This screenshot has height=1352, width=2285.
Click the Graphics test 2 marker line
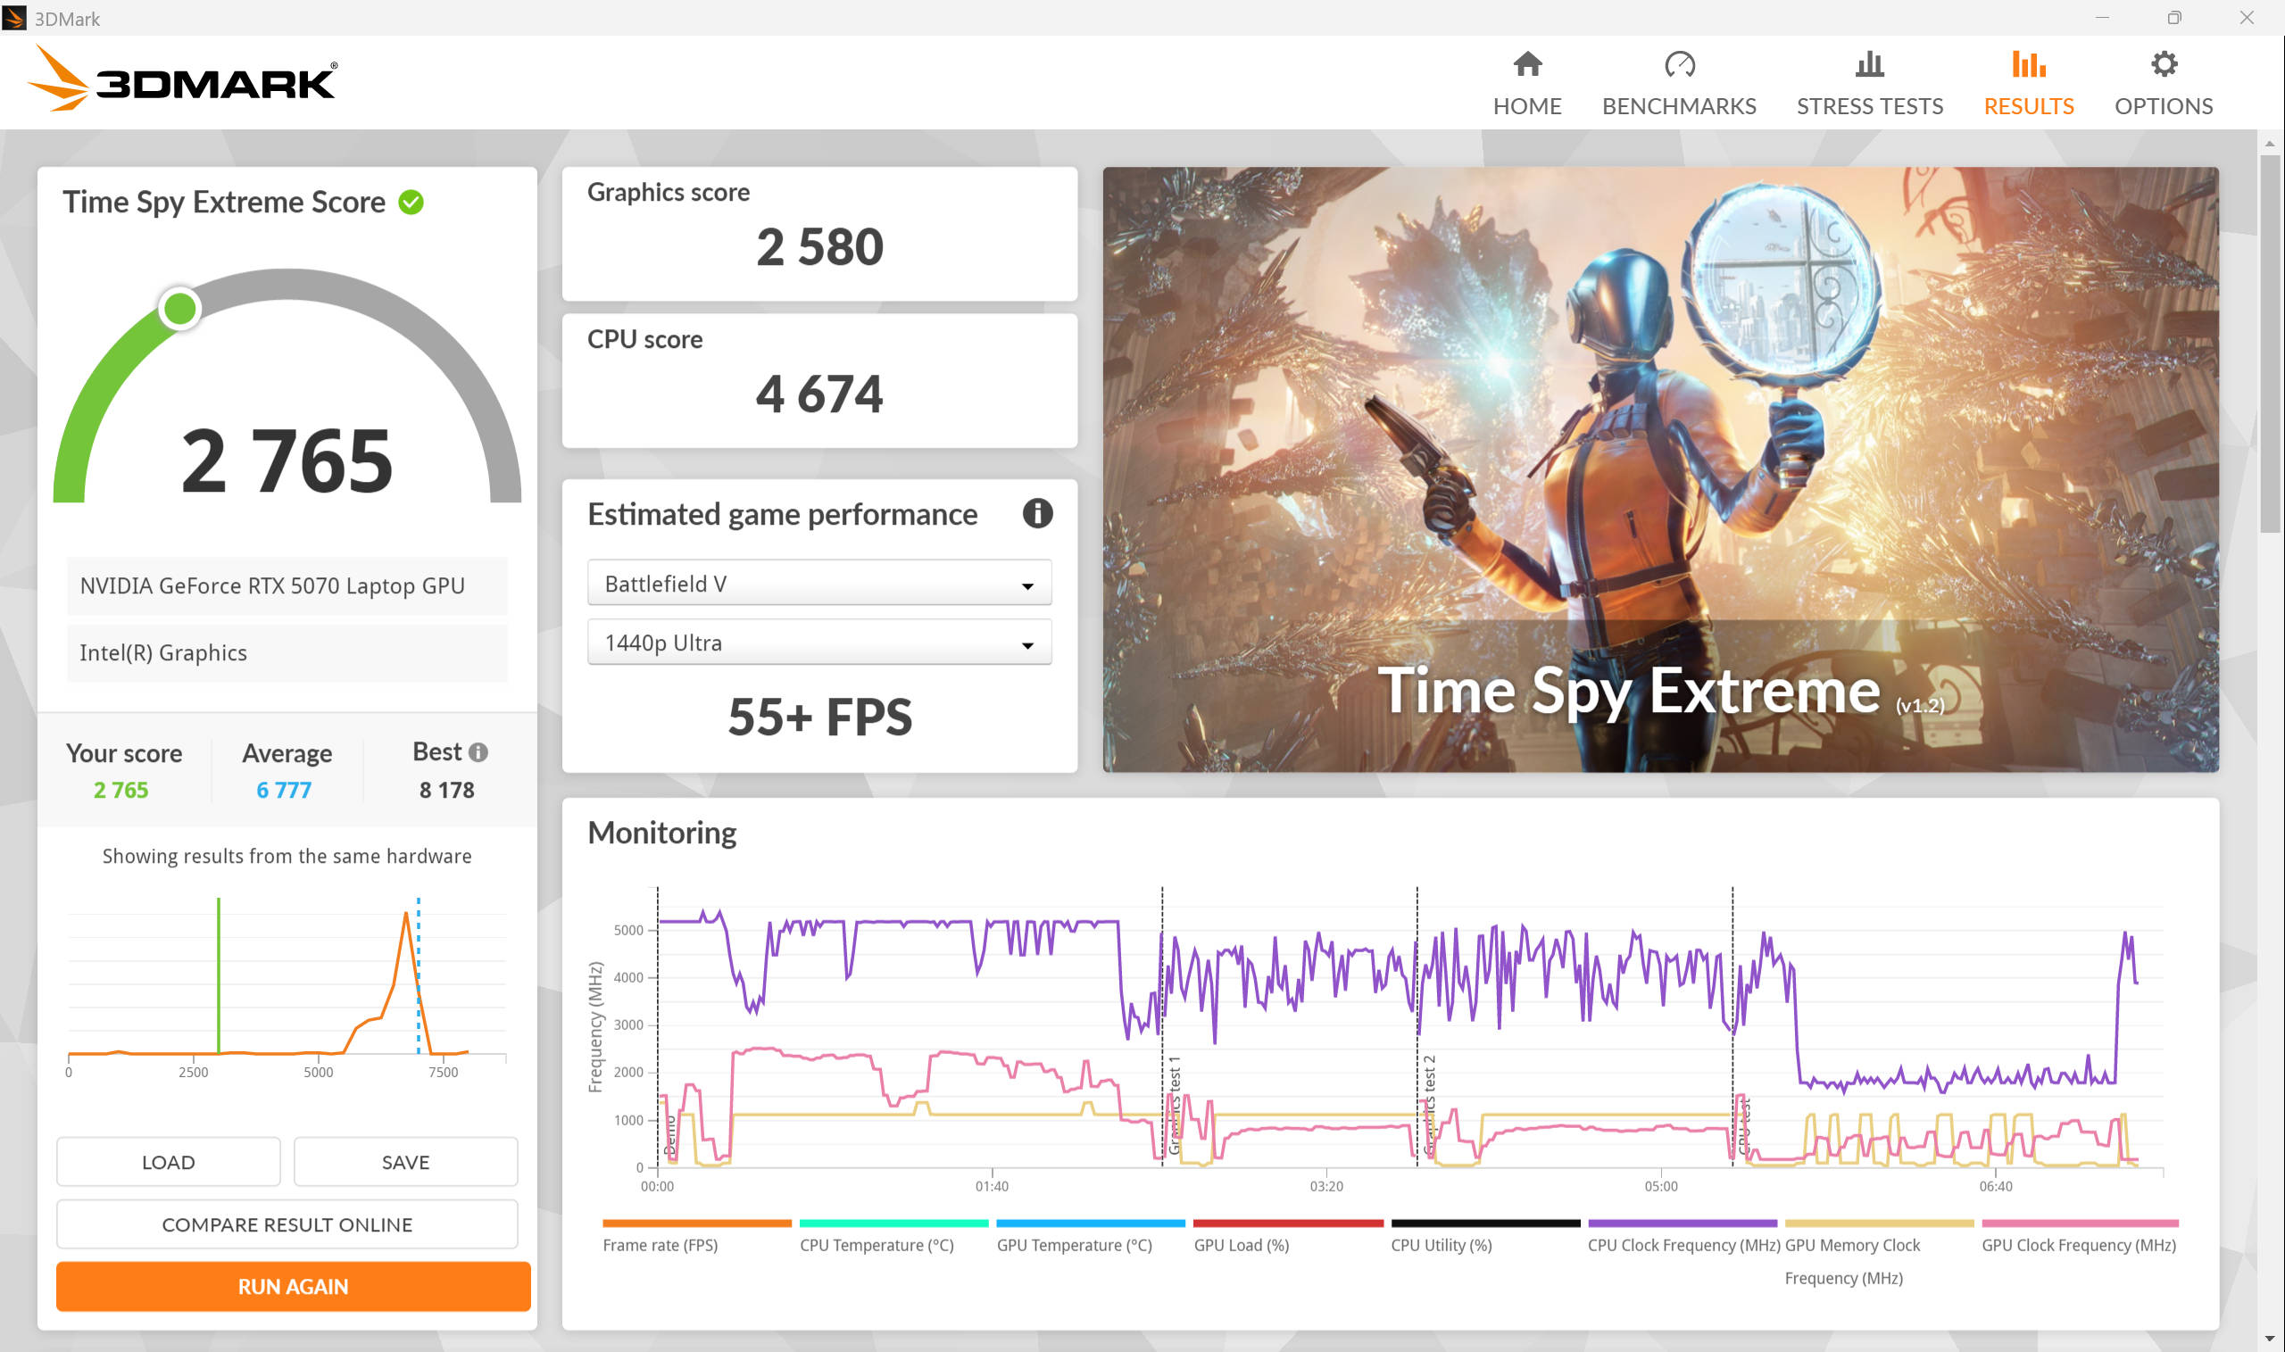[1417, 1025]
